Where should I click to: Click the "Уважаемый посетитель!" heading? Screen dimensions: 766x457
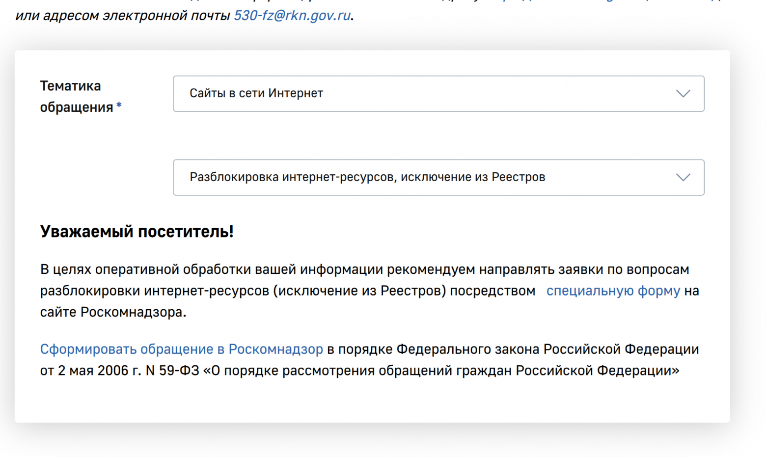click(137, 231)
